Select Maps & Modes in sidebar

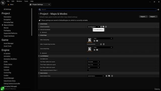tap(9, 25)
